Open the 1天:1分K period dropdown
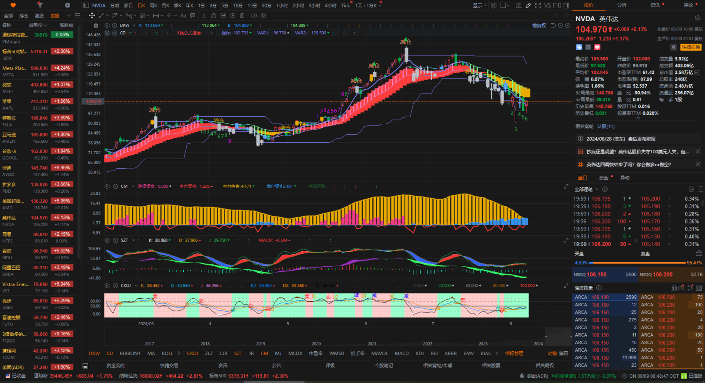The height and width of the screenshot is (383, 705). (x=368, y=5)
